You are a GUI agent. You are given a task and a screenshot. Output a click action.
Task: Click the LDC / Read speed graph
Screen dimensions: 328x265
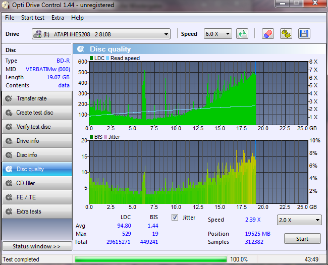click(x=199, y=93)
